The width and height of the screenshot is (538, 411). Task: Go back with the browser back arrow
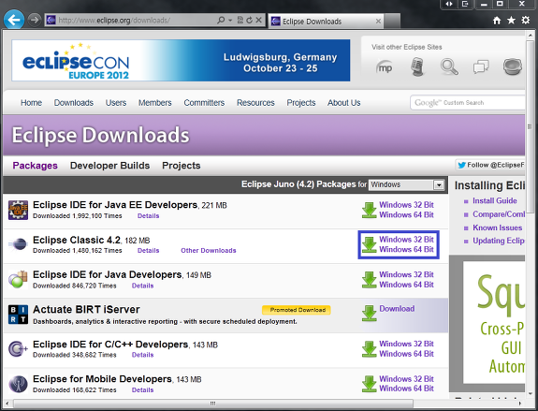pos(14,20)
